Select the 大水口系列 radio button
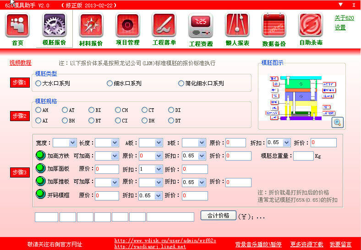 pyautogui.click(x=38, y=83)
